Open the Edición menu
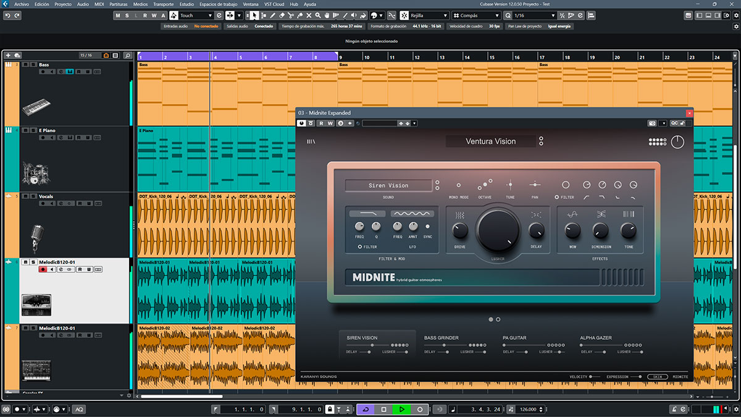Screen dimensions: 741x417 [x=42, y=4]
